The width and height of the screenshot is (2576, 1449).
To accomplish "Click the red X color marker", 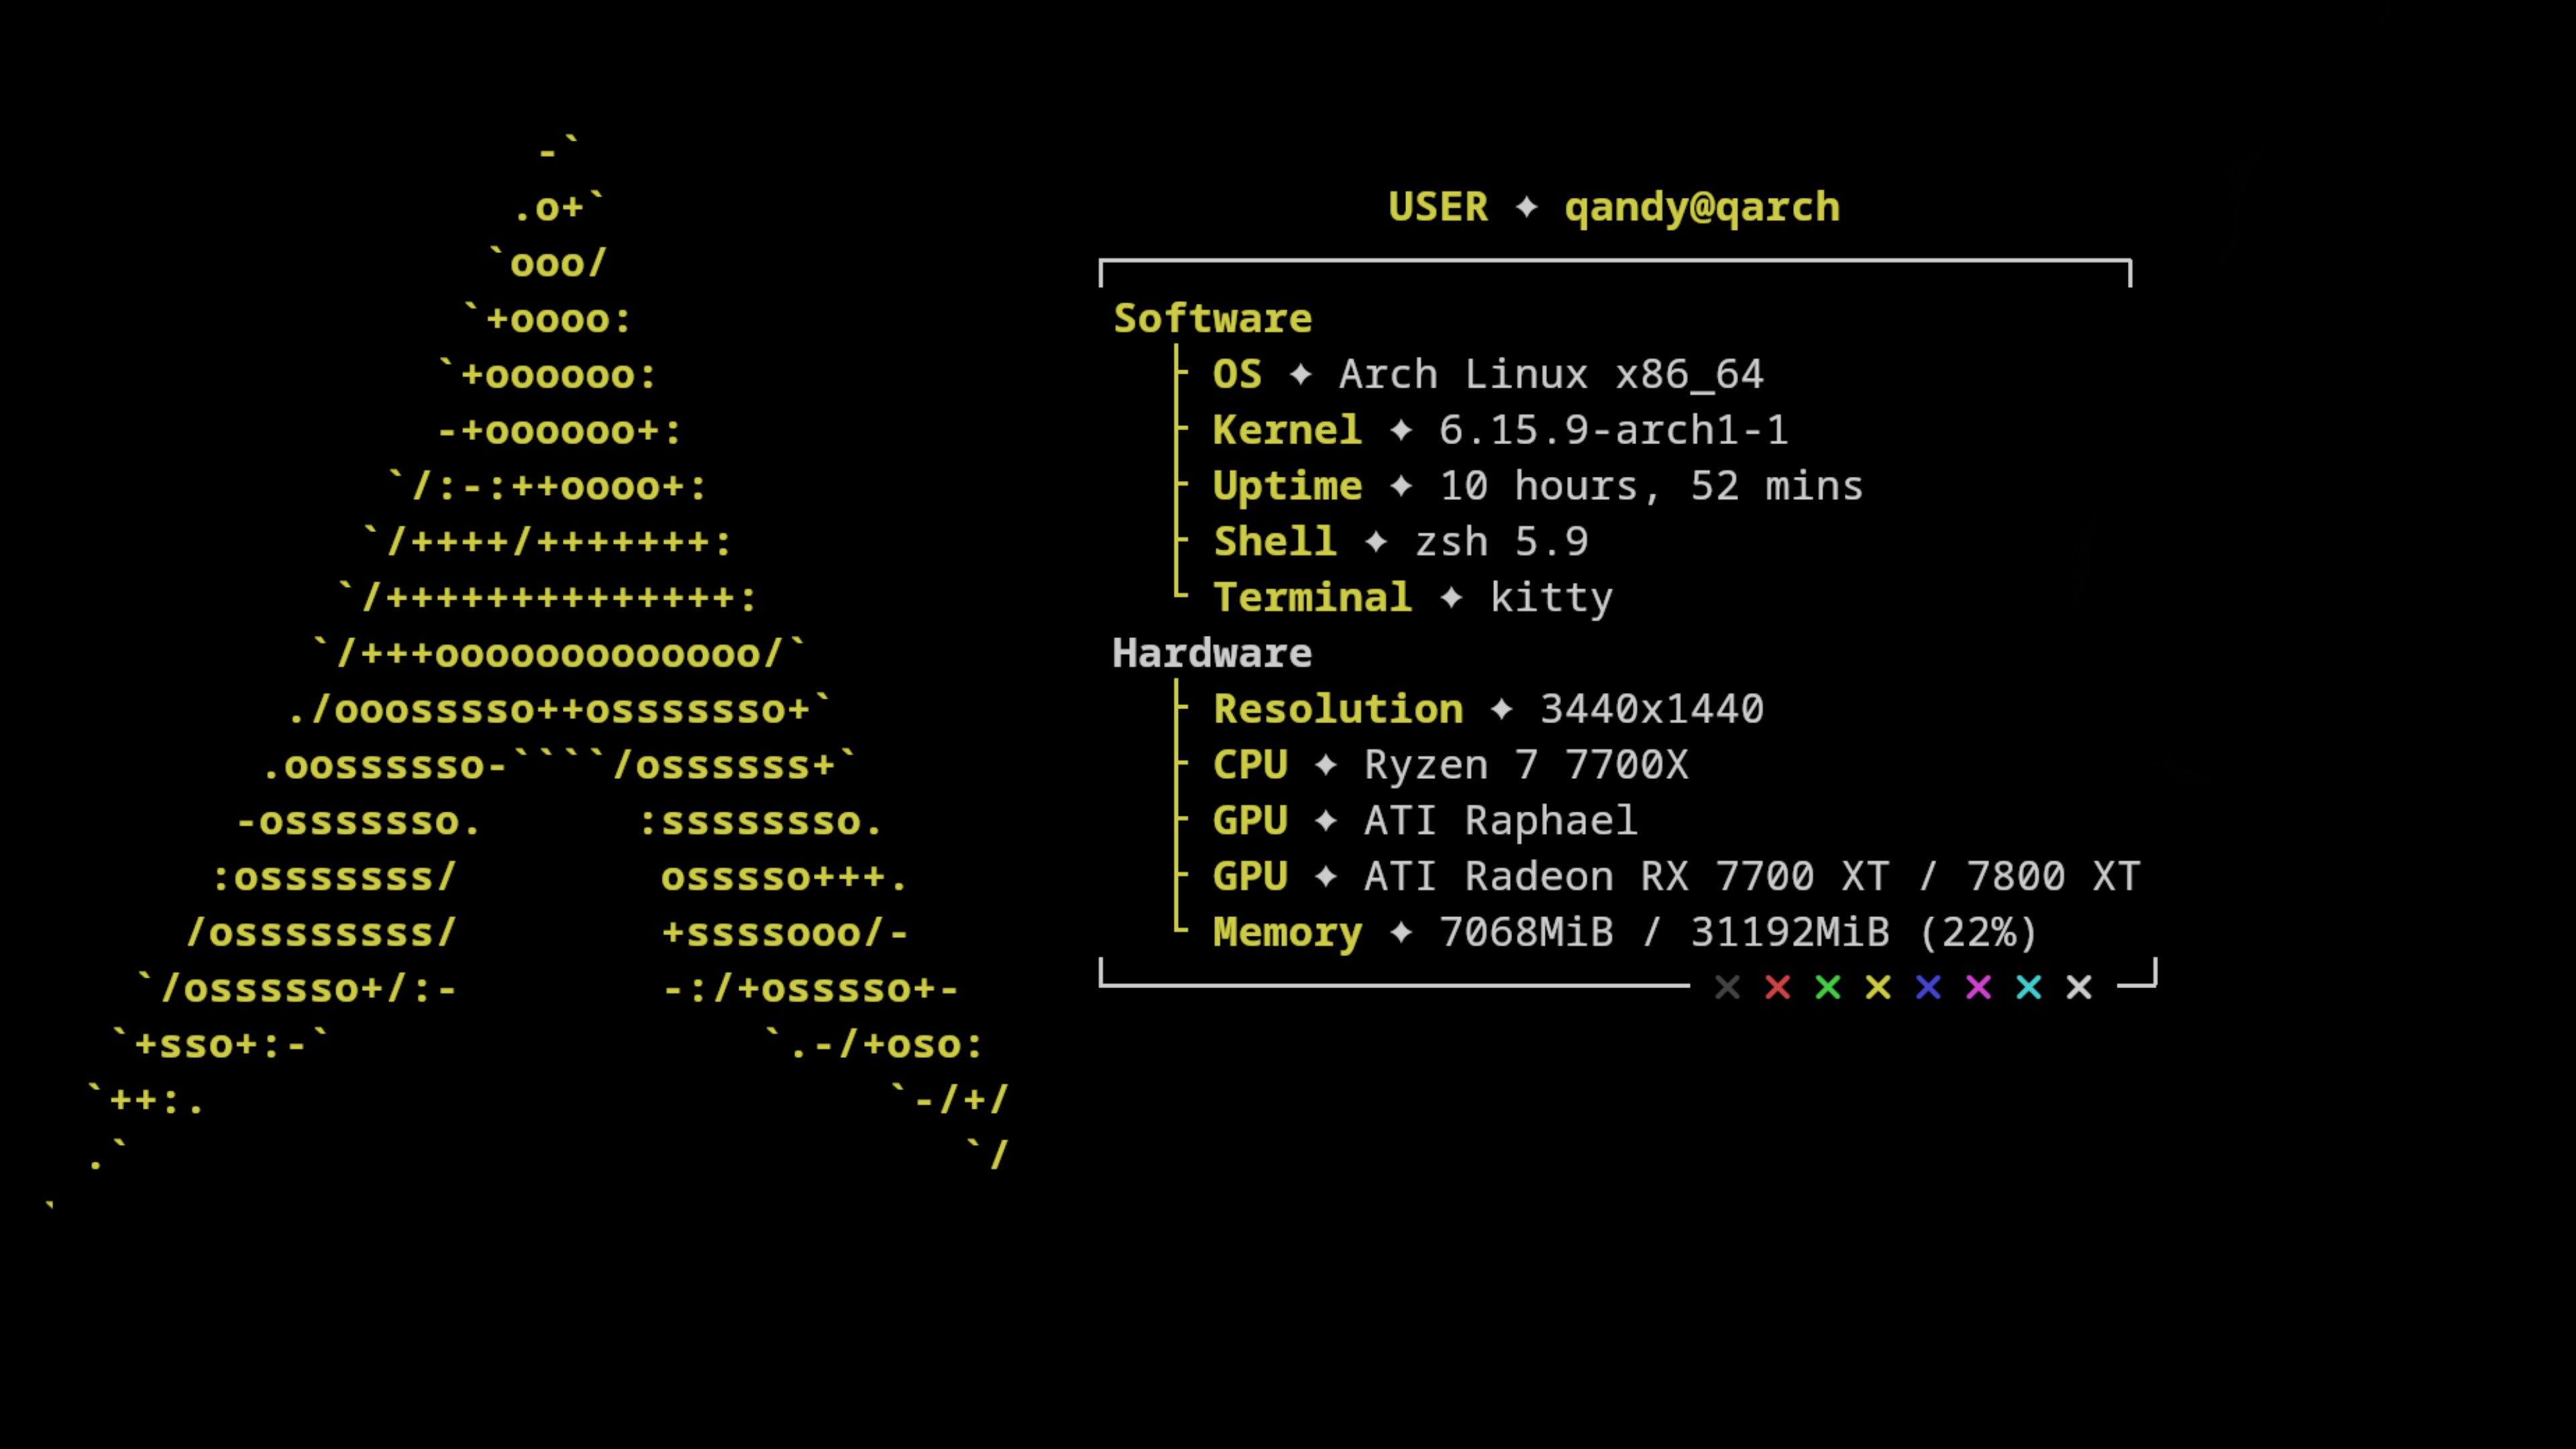I will [x=1777, y=988].
